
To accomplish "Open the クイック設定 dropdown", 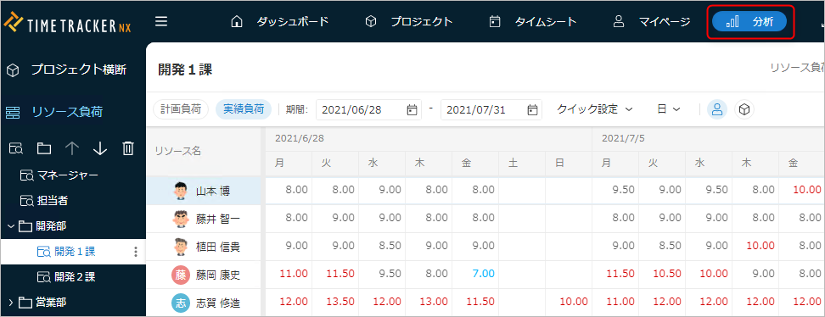I will click(x=594, y=109).
